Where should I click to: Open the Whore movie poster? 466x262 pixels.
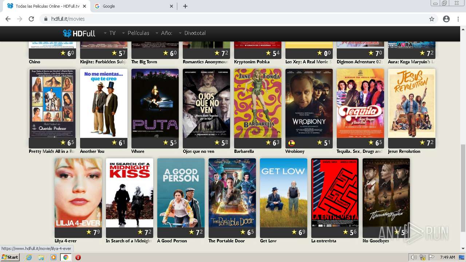[x=155, y=103]
